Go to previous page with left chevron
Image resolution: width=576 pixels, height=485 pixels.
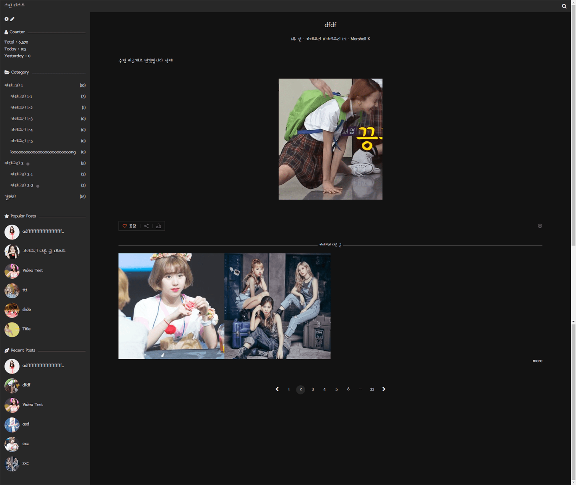[x=277, y=389]
